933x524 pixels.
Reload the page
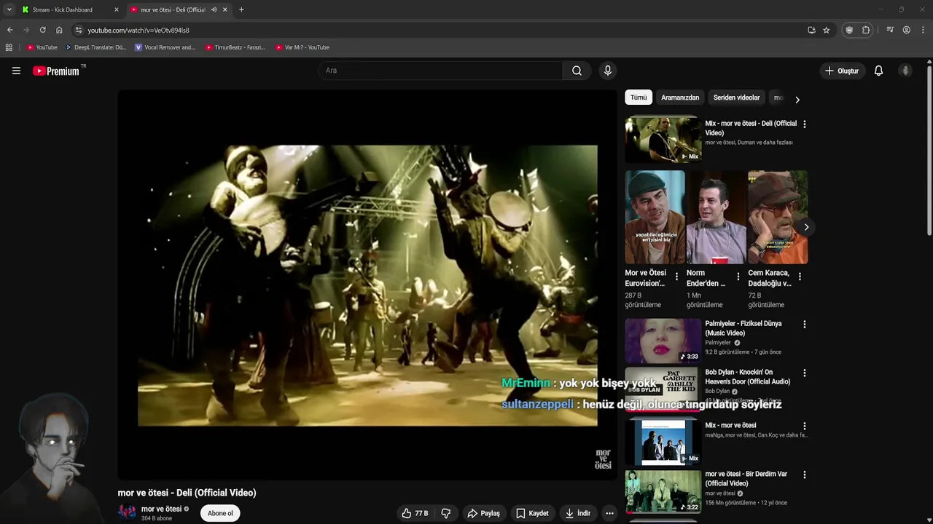tap(42, 30)
